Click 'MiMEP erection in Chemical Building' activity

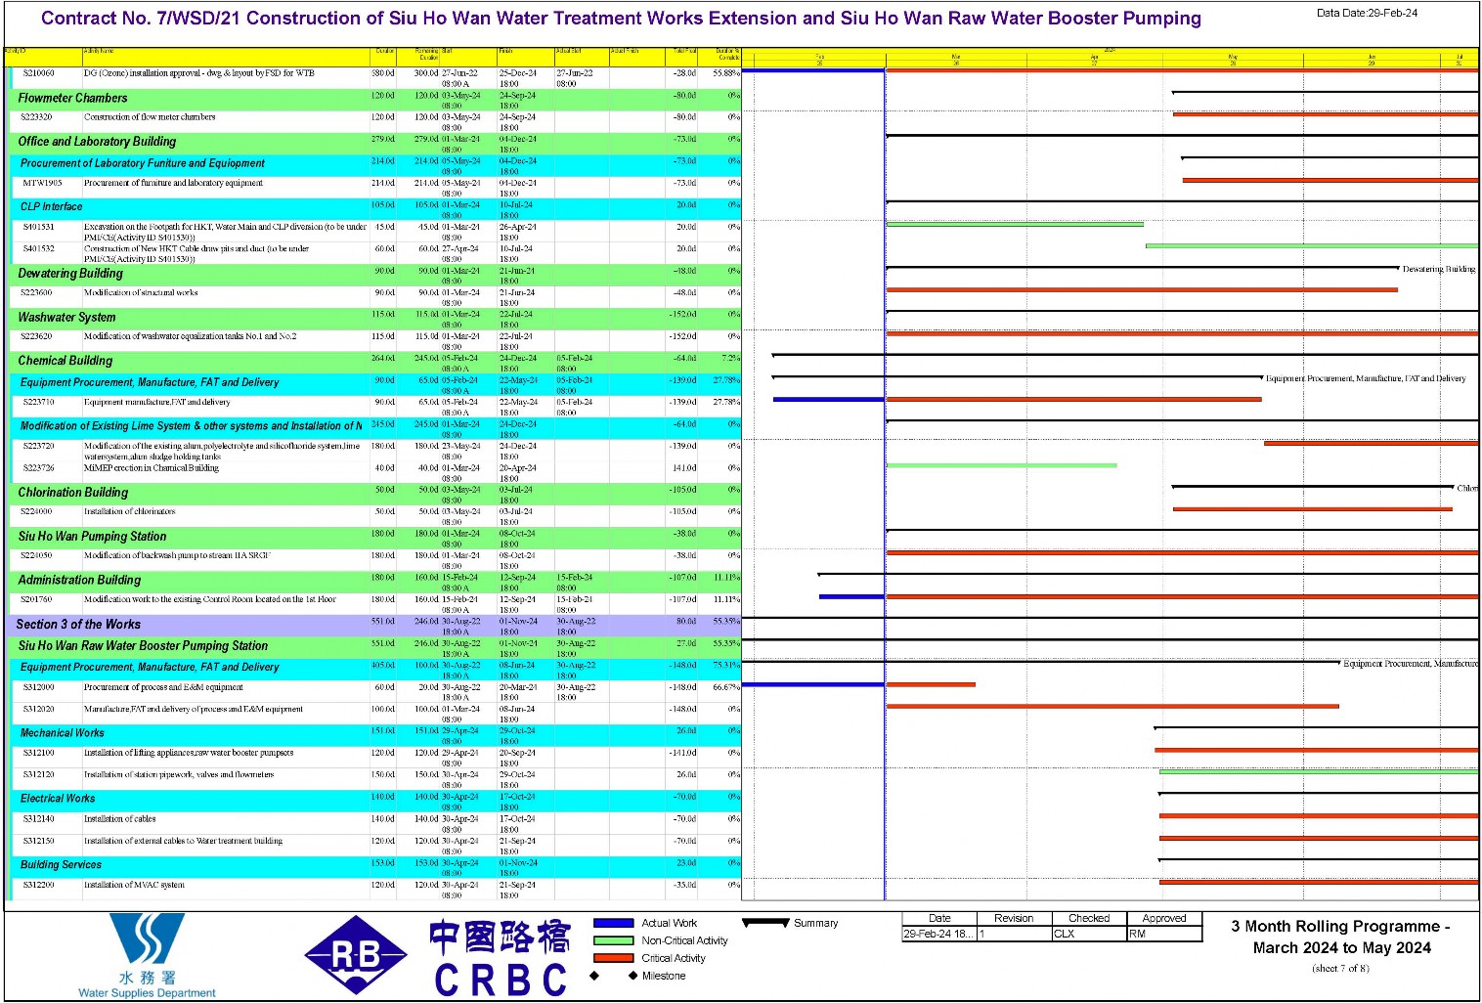pyautogui.click(x=152, y=468)
